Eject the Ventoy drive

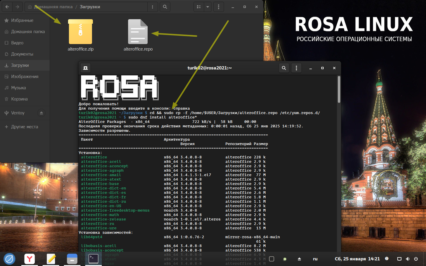41,113
